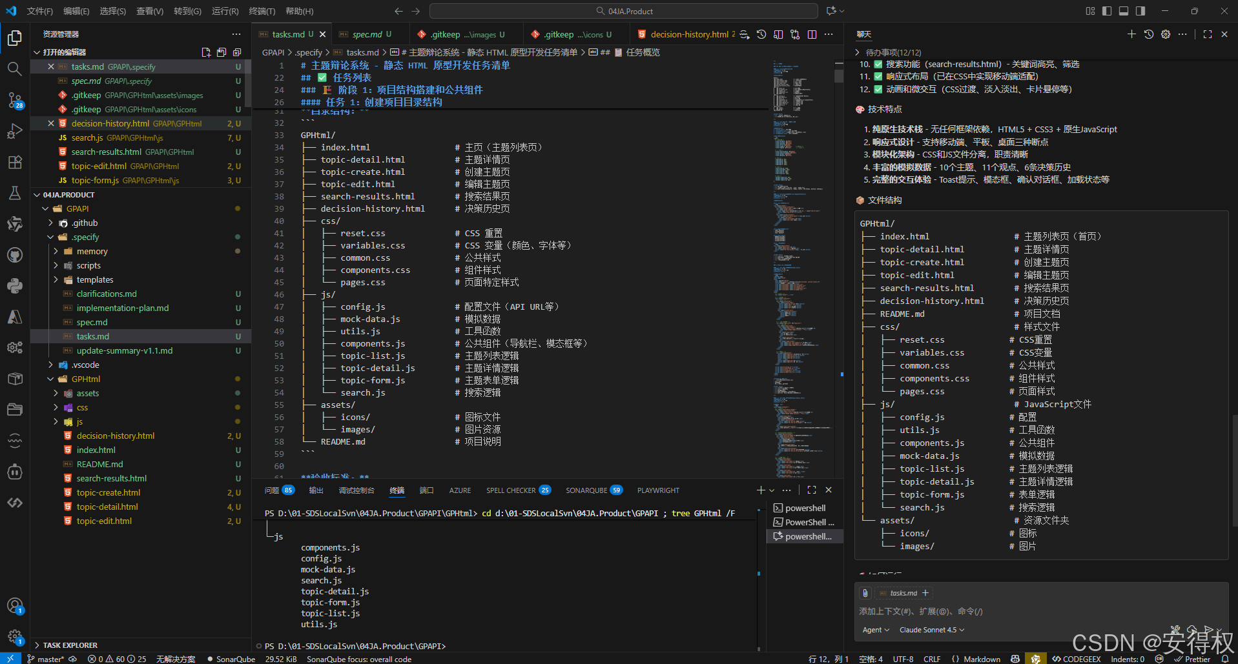
Task: Switch to decision-history.html editor tab
Action: click(688, 34)
